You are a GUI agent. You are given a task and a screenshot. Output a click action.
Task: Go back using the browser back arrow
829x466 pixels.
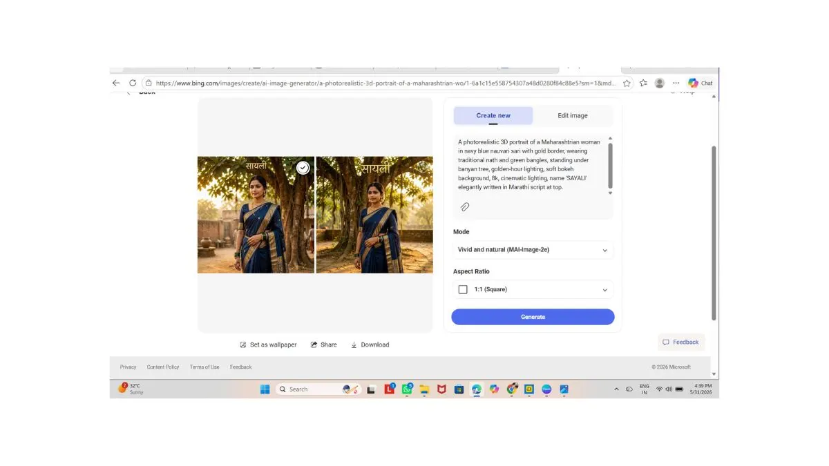tap(116, 83)
